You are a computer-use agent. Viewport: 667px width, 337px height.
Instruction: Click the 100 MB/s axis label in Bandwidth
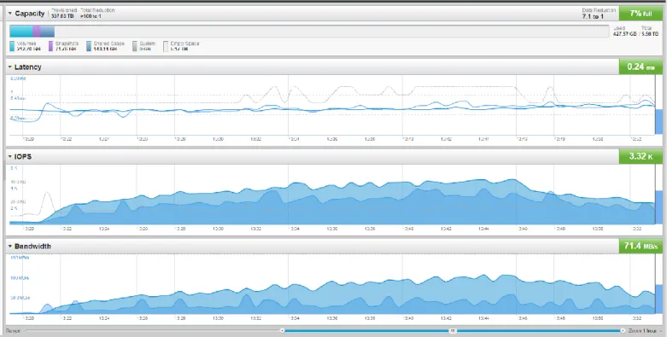click(x=20, y=278)
